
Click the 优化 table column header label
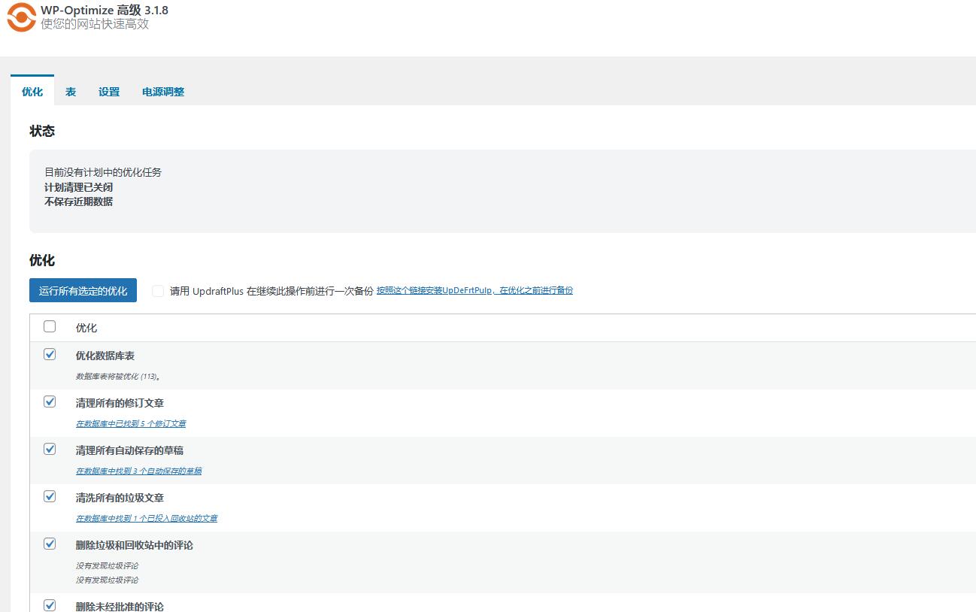coord(86,328)
